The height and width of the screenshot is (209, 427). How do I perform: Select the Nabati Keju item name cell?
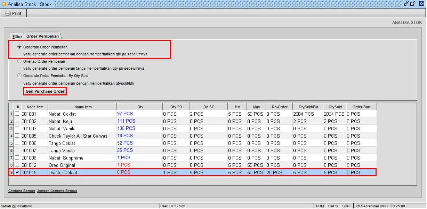[x=82, y=121]
